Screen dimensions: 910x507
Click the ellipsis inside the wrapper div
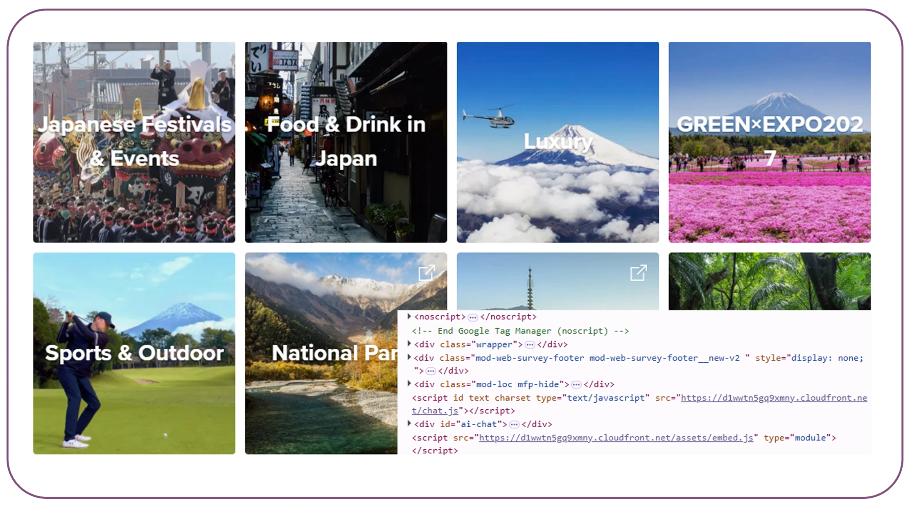(530, 345)
